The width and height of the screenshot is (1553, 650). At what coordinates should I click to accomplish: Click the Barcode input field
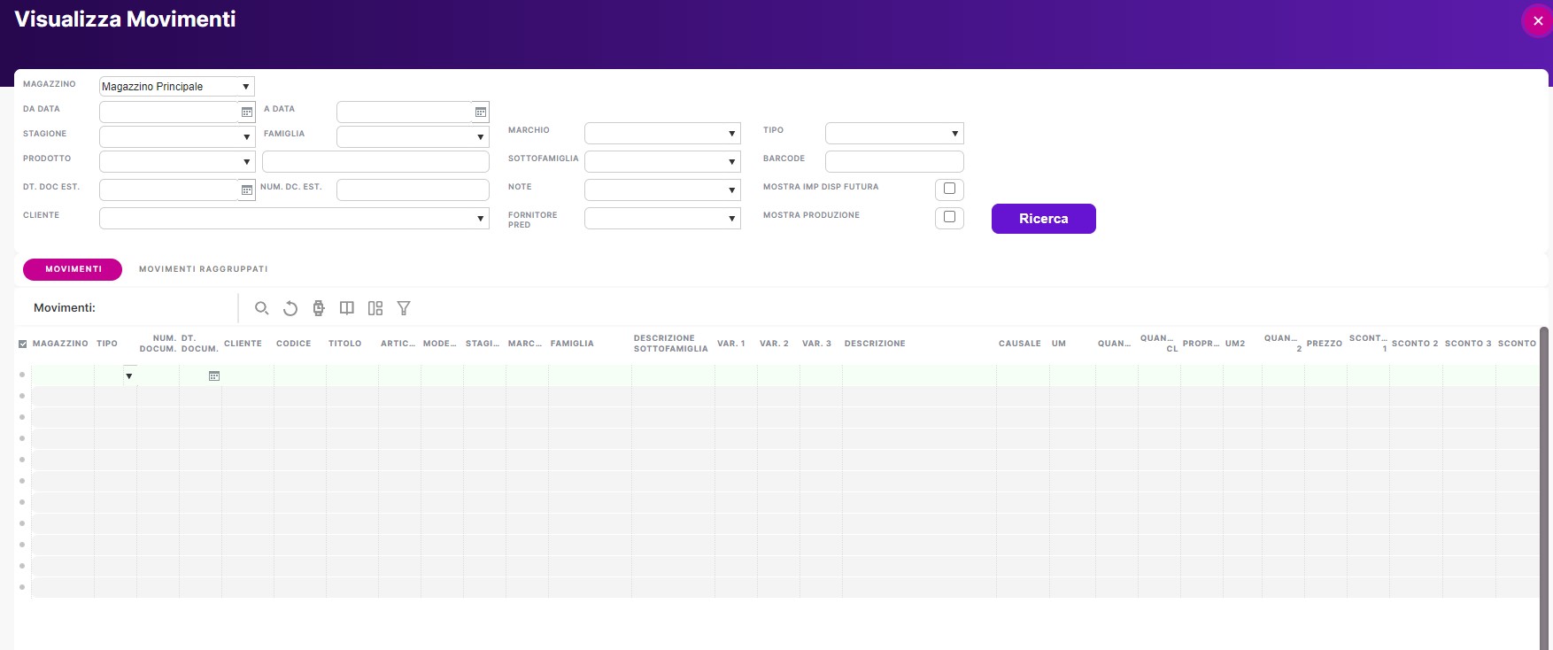893,162
